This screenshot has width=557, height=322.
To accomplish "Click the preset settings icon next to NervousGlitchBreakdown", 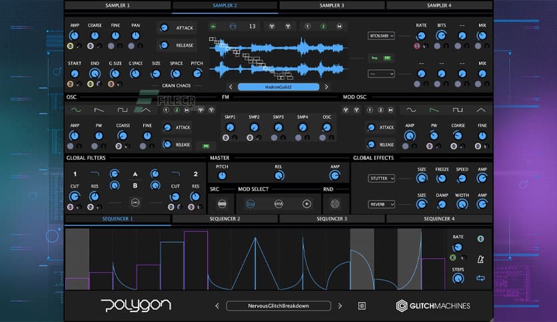I will point(362,305).
